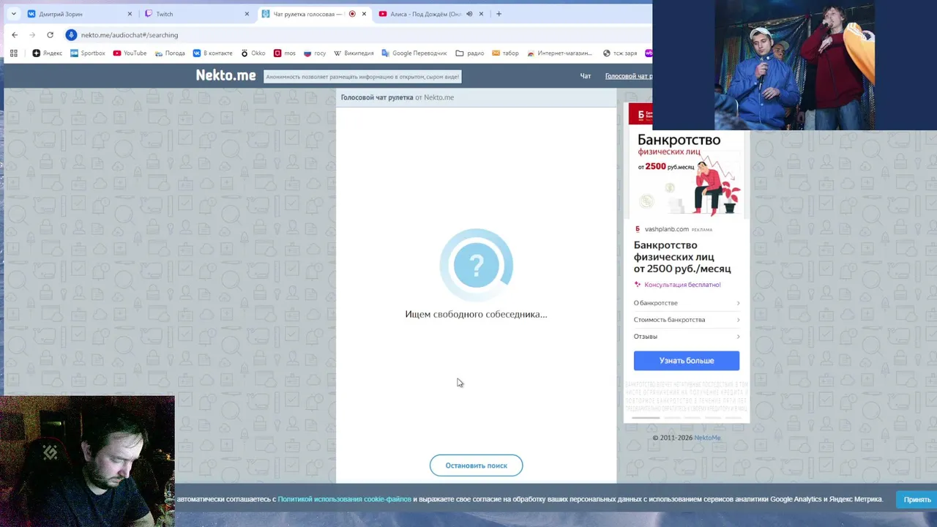Close the Дмитрий Зорин tab
Viewport: 937px width, 527px height.
tap(130, 14)
